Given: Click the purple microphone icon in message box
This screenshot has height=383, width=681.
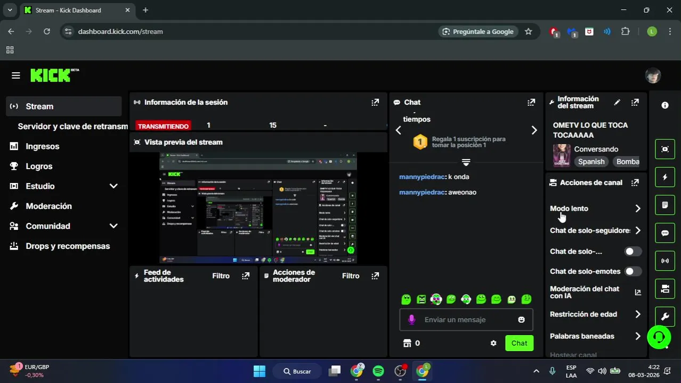Looking at the screenshot, I should pyautogui.click(x=411, y=320).
